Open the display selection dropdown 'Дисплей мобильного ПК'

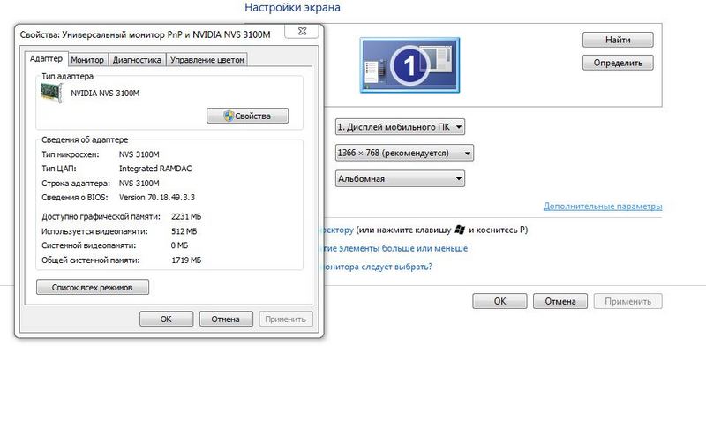[400, 127]
